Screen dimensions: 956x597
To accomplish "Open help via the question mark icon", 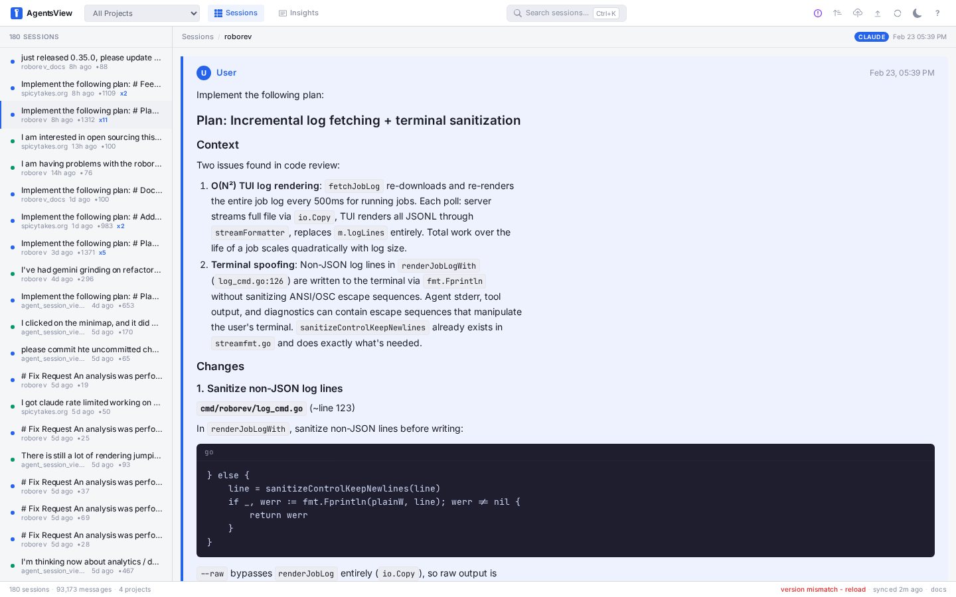I will coord(937,13).
